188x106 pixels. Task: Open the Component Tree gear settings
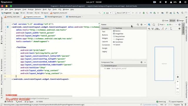[142, 62]
